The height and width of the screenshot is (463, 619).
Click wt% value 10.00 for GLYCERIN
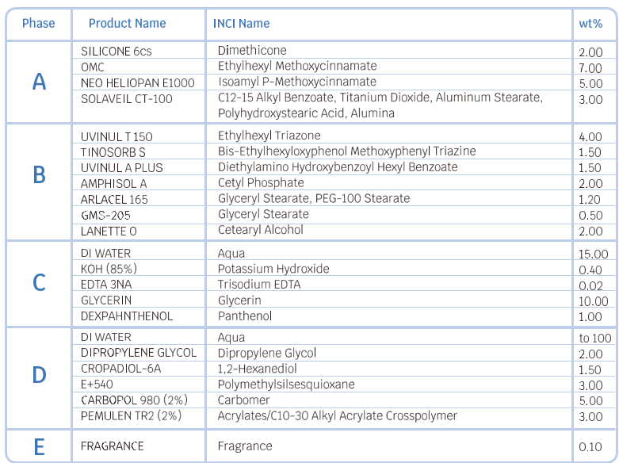[594, 301]
